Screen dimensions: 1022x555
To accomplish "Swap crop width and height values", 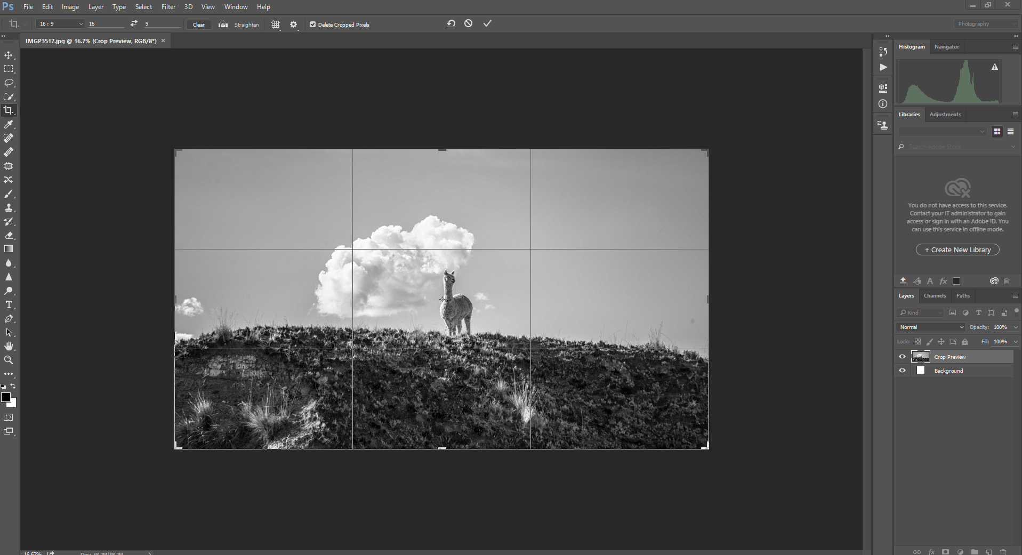I will click(x=134, y=23).
